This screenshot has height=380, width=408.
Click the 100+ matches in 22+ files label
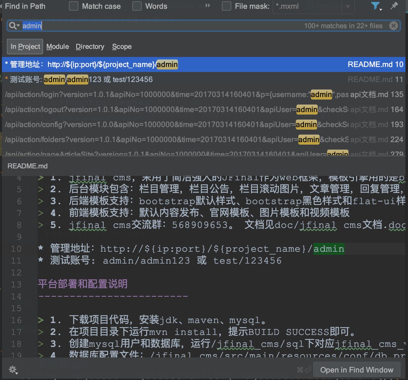point(343,26)
